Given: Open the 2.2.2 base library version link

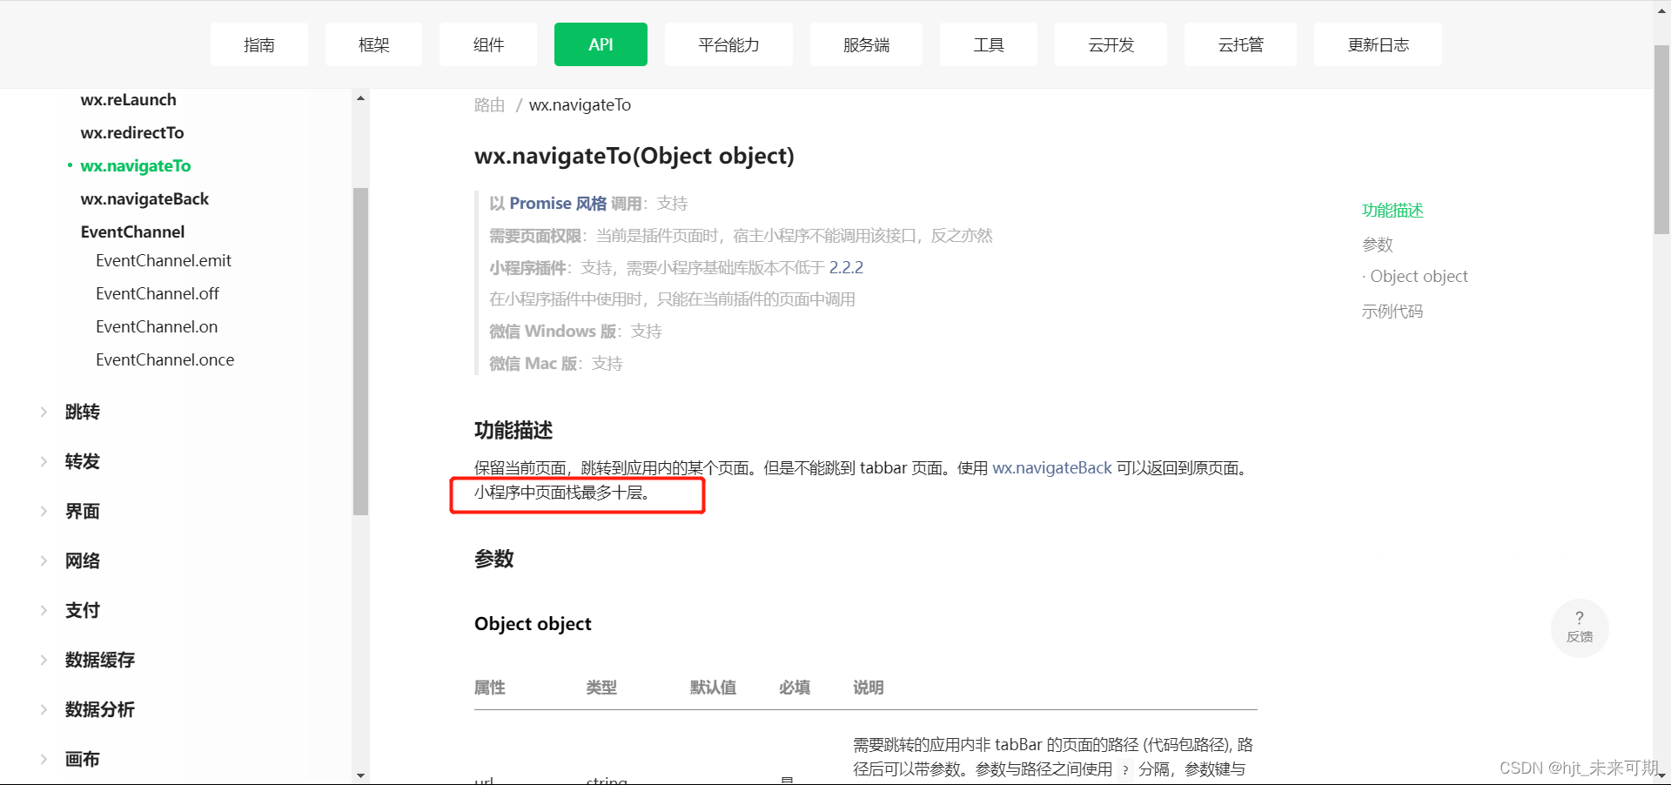Looking at the screenshot, I should [847, 267].
